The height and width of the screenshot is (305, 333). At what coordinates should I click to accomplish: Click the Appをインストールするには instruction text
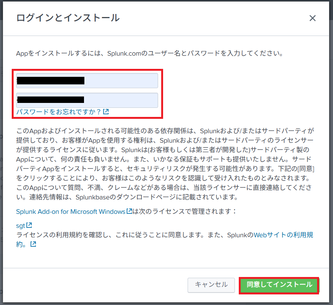point(149,54)
